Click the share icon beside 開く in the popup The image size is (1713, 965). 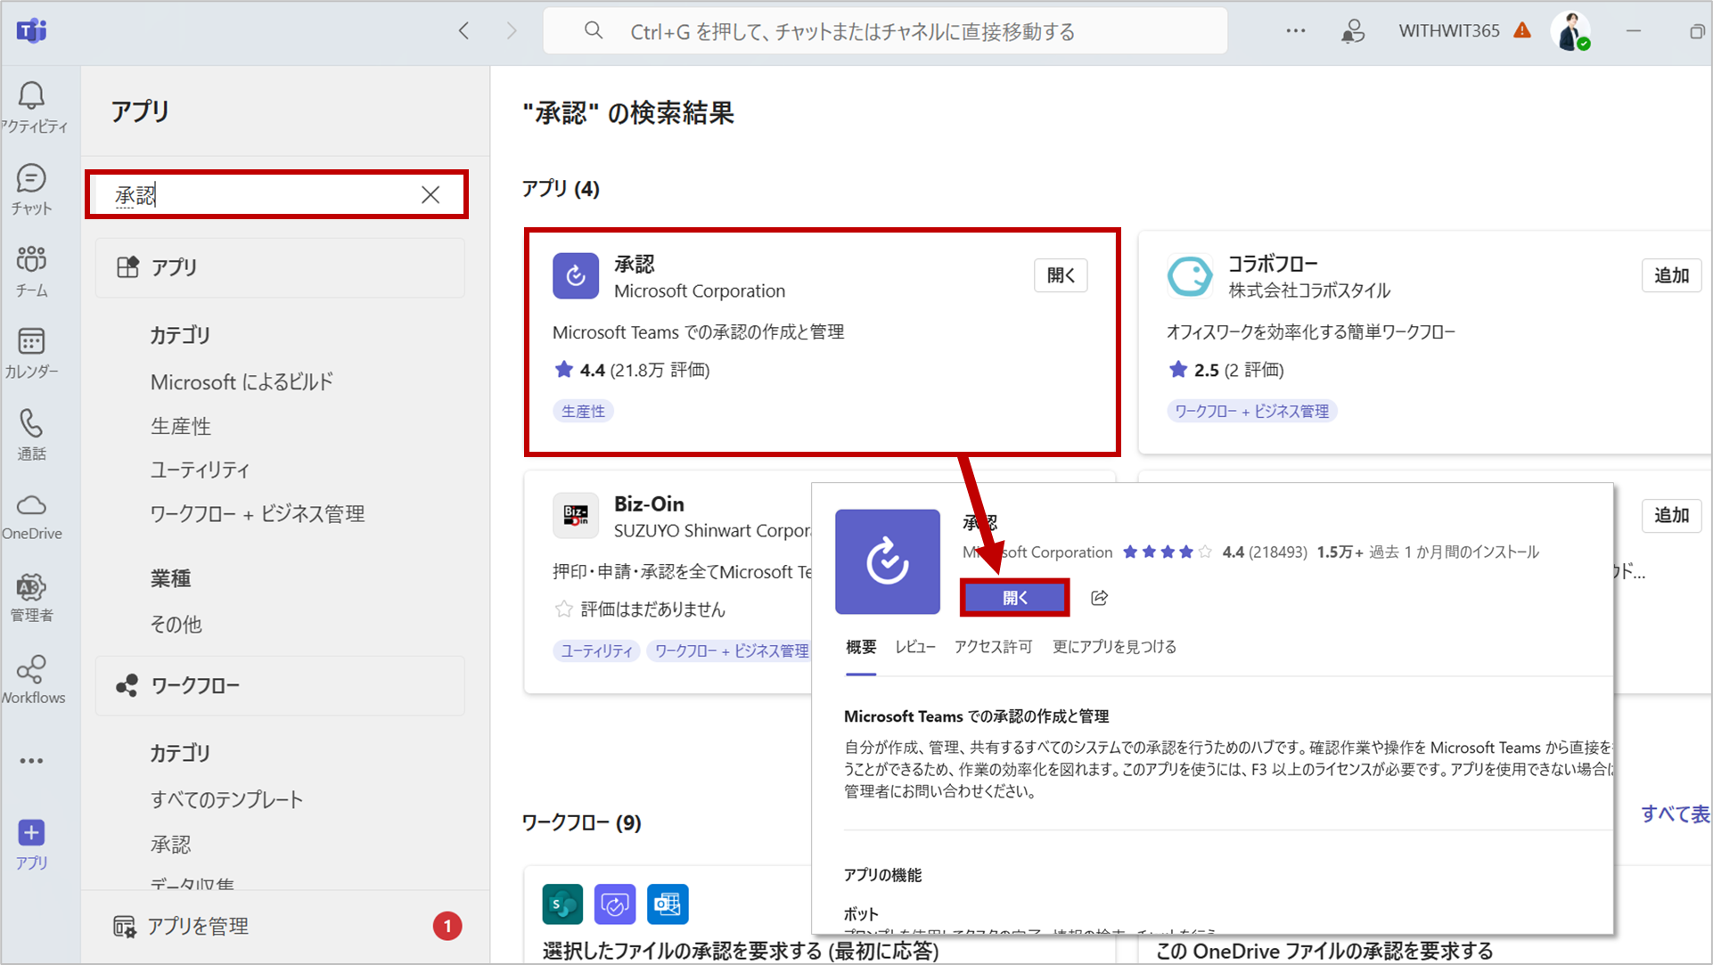point(1099,597)
